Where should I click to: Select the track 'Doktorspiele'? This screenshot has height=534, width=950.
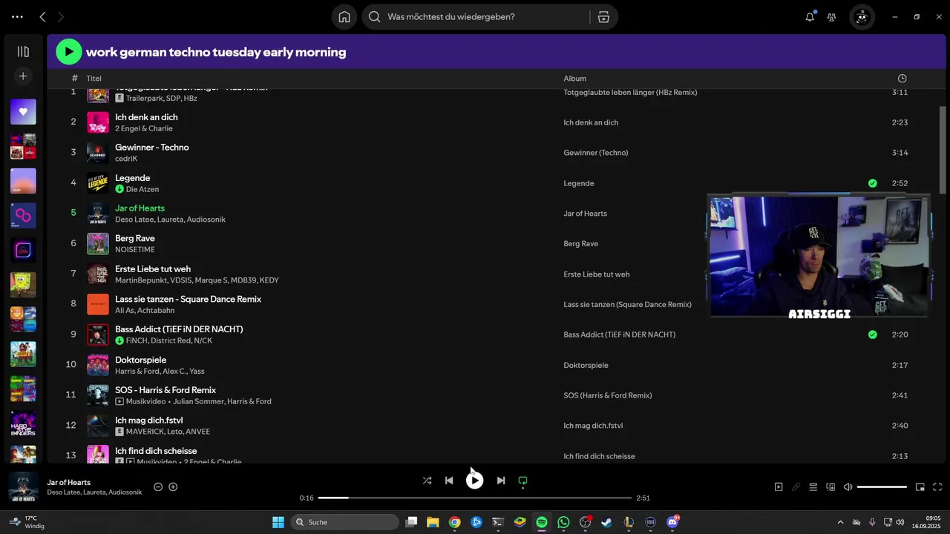141,360
